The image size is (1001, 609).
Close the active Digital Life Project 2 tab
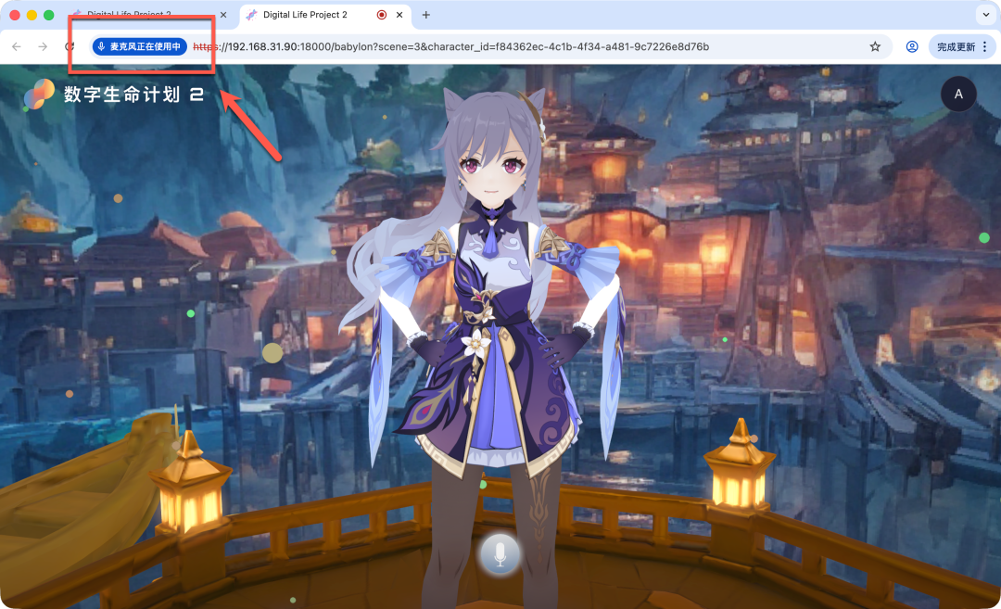tap(399, 15)
